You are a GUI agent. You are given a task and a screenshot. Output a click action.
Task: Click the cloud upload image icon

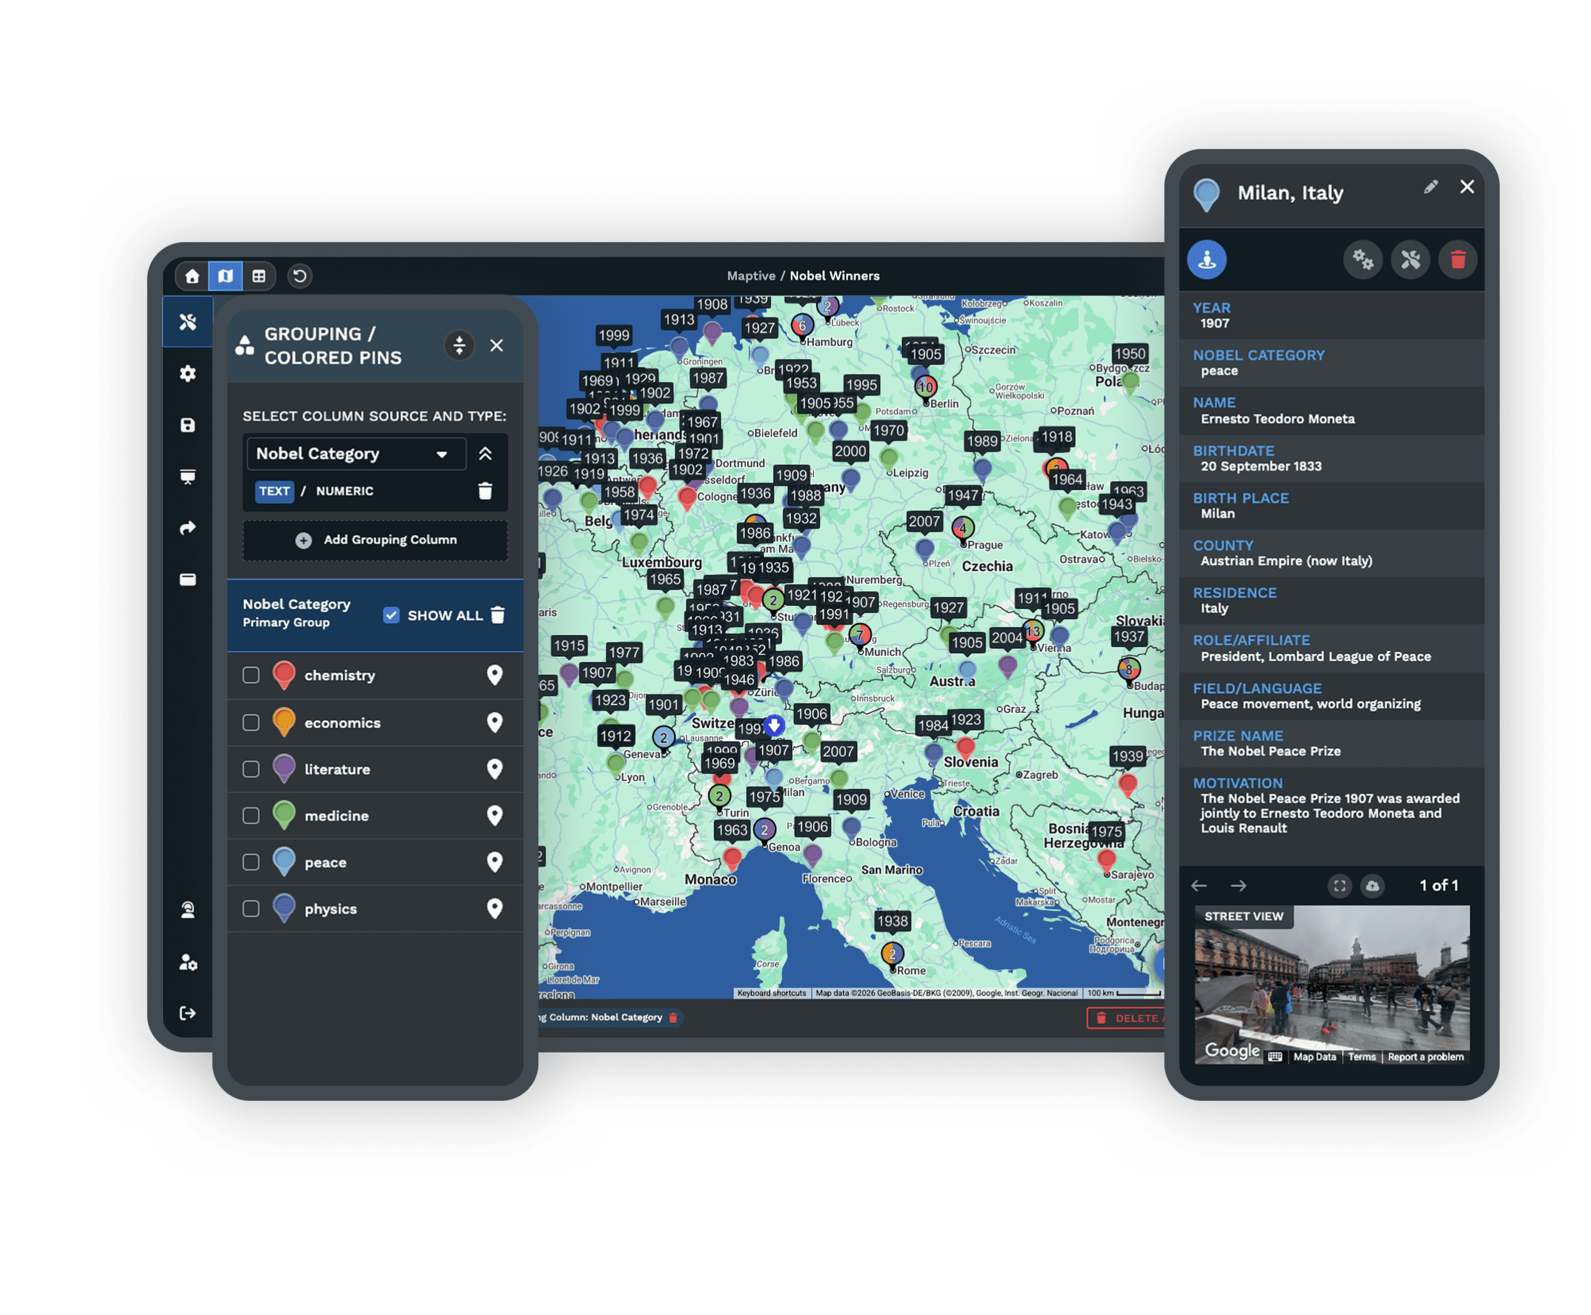1372,886
